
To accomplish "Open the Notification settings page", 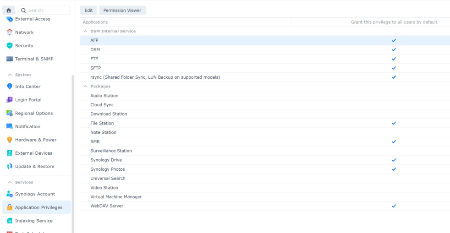I will (x=37, y=126).
